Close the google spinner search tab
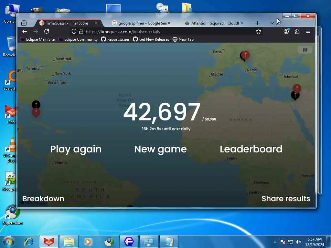The image size is (331, 248). pos(169,23)
